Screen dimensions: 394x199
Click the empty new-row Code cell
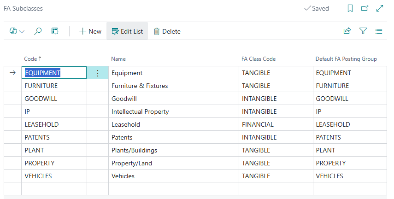click(x=54, y=189)
